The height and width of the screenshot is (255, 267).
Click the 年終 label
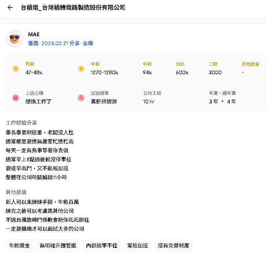[x=147, y=64]
